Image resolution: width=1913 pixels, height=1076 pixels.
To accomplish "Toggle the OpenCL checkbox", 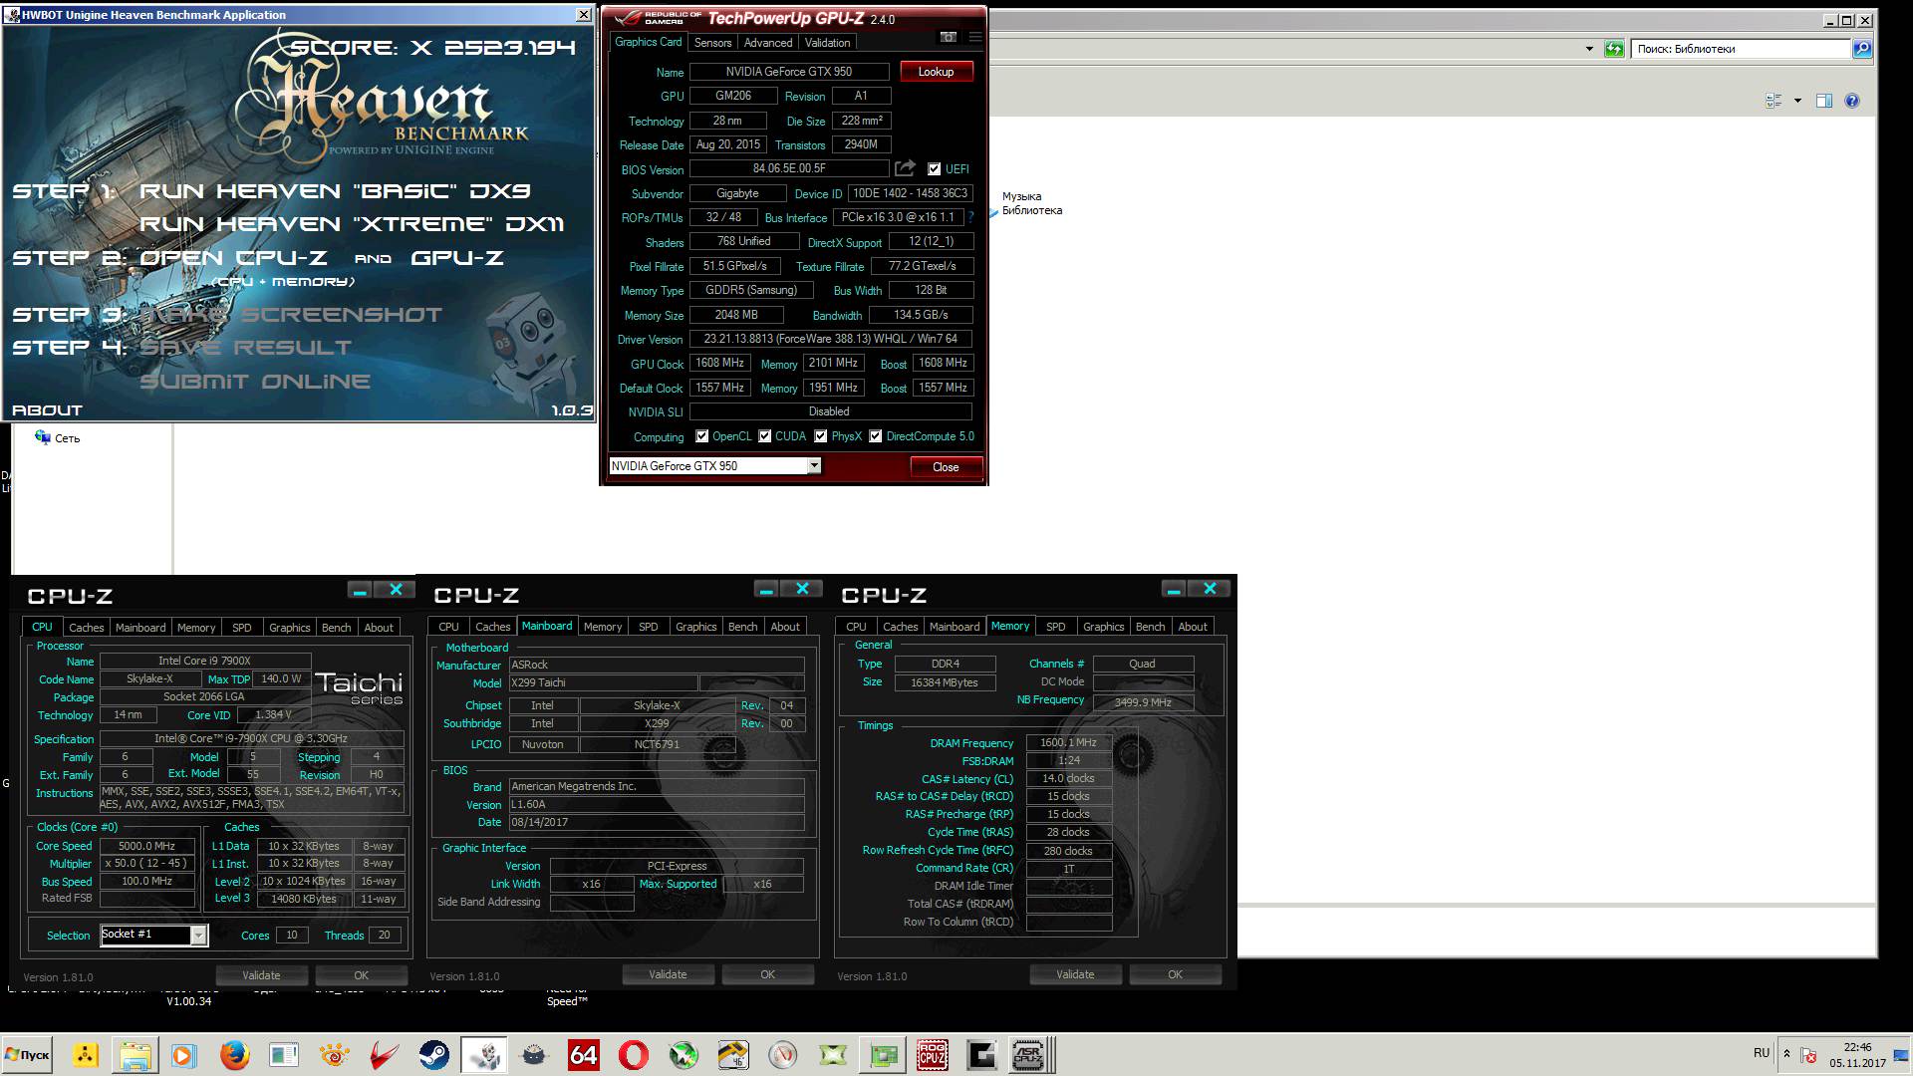I will [x=701, y=436].
